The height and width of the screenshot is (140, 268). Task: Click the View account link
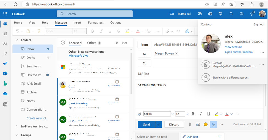233,47
